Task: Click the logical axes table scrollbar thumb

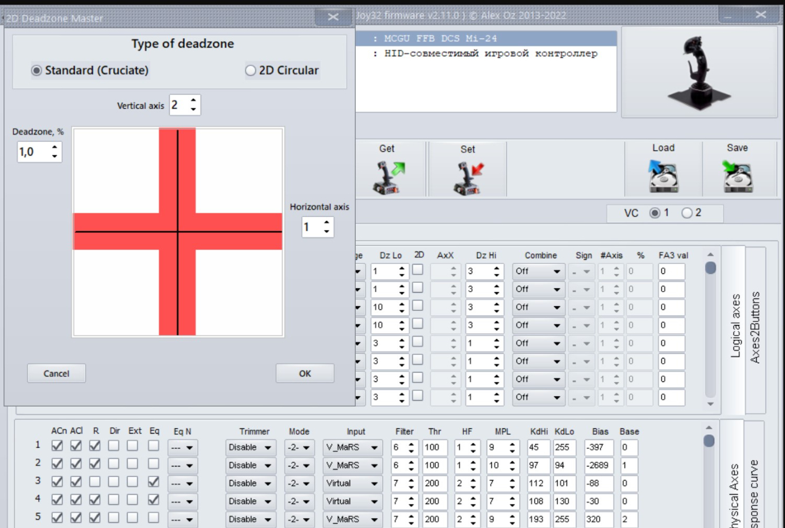Action: point(710,268)
